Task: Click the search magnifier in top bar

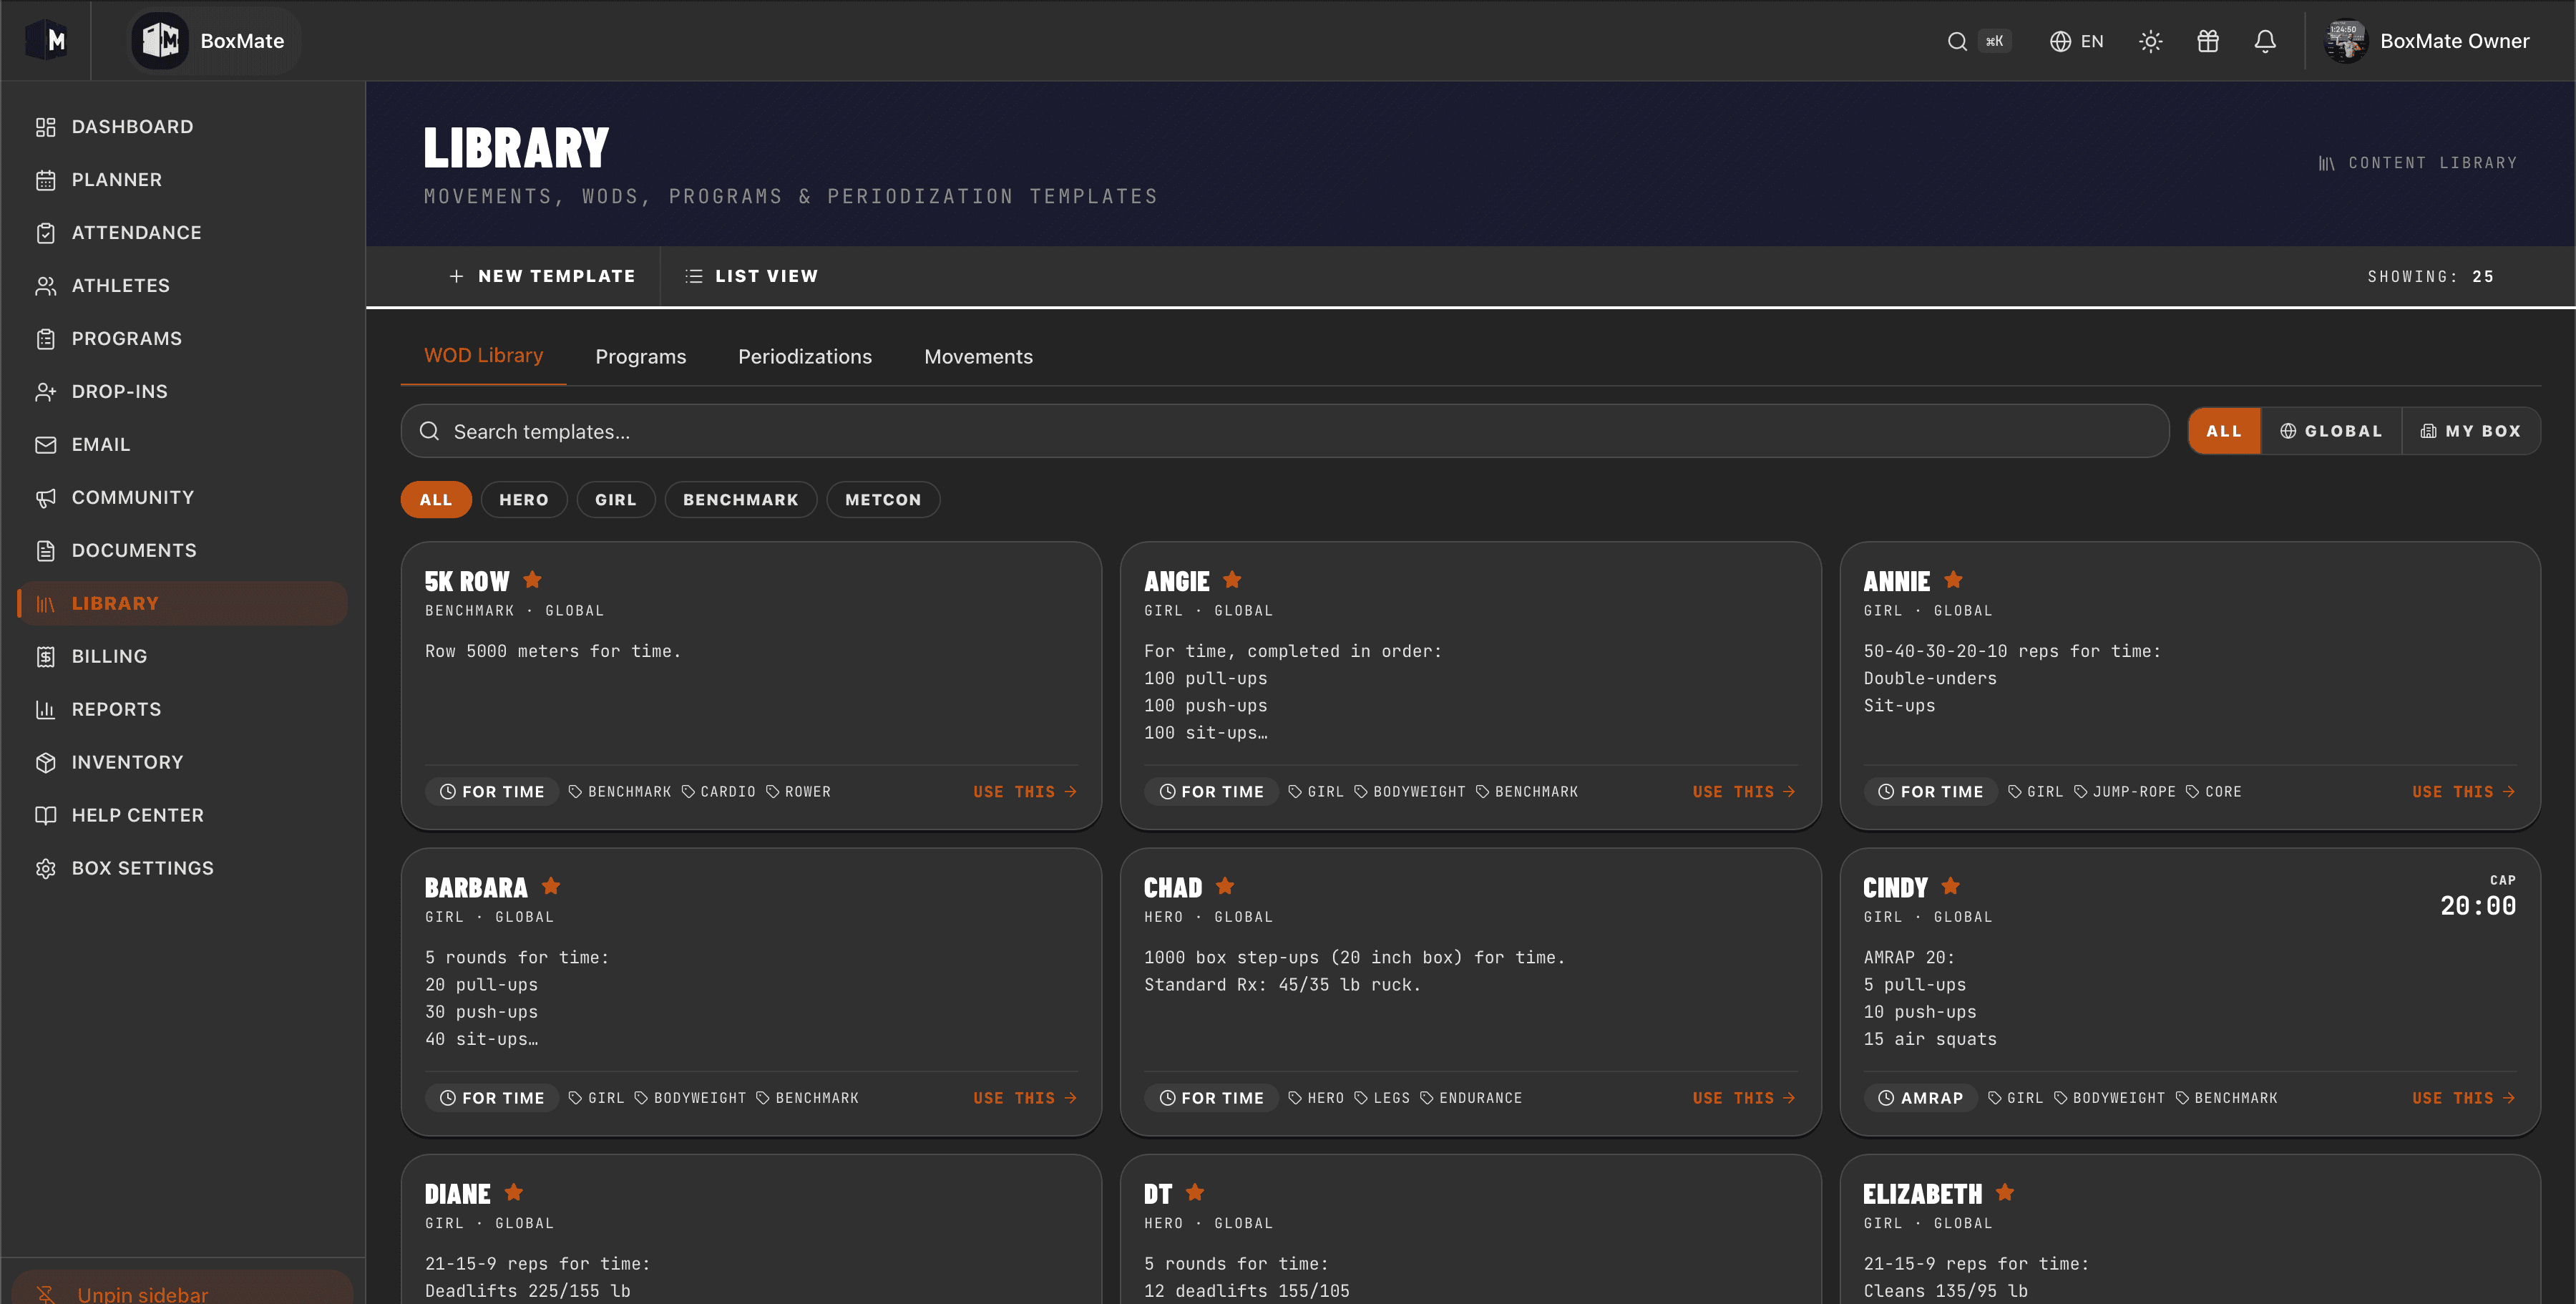Action: click(x=1957, y=41)
